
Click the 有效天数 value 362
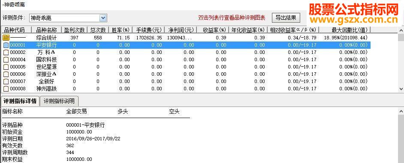pyautogui.click(x=70, y=145)
